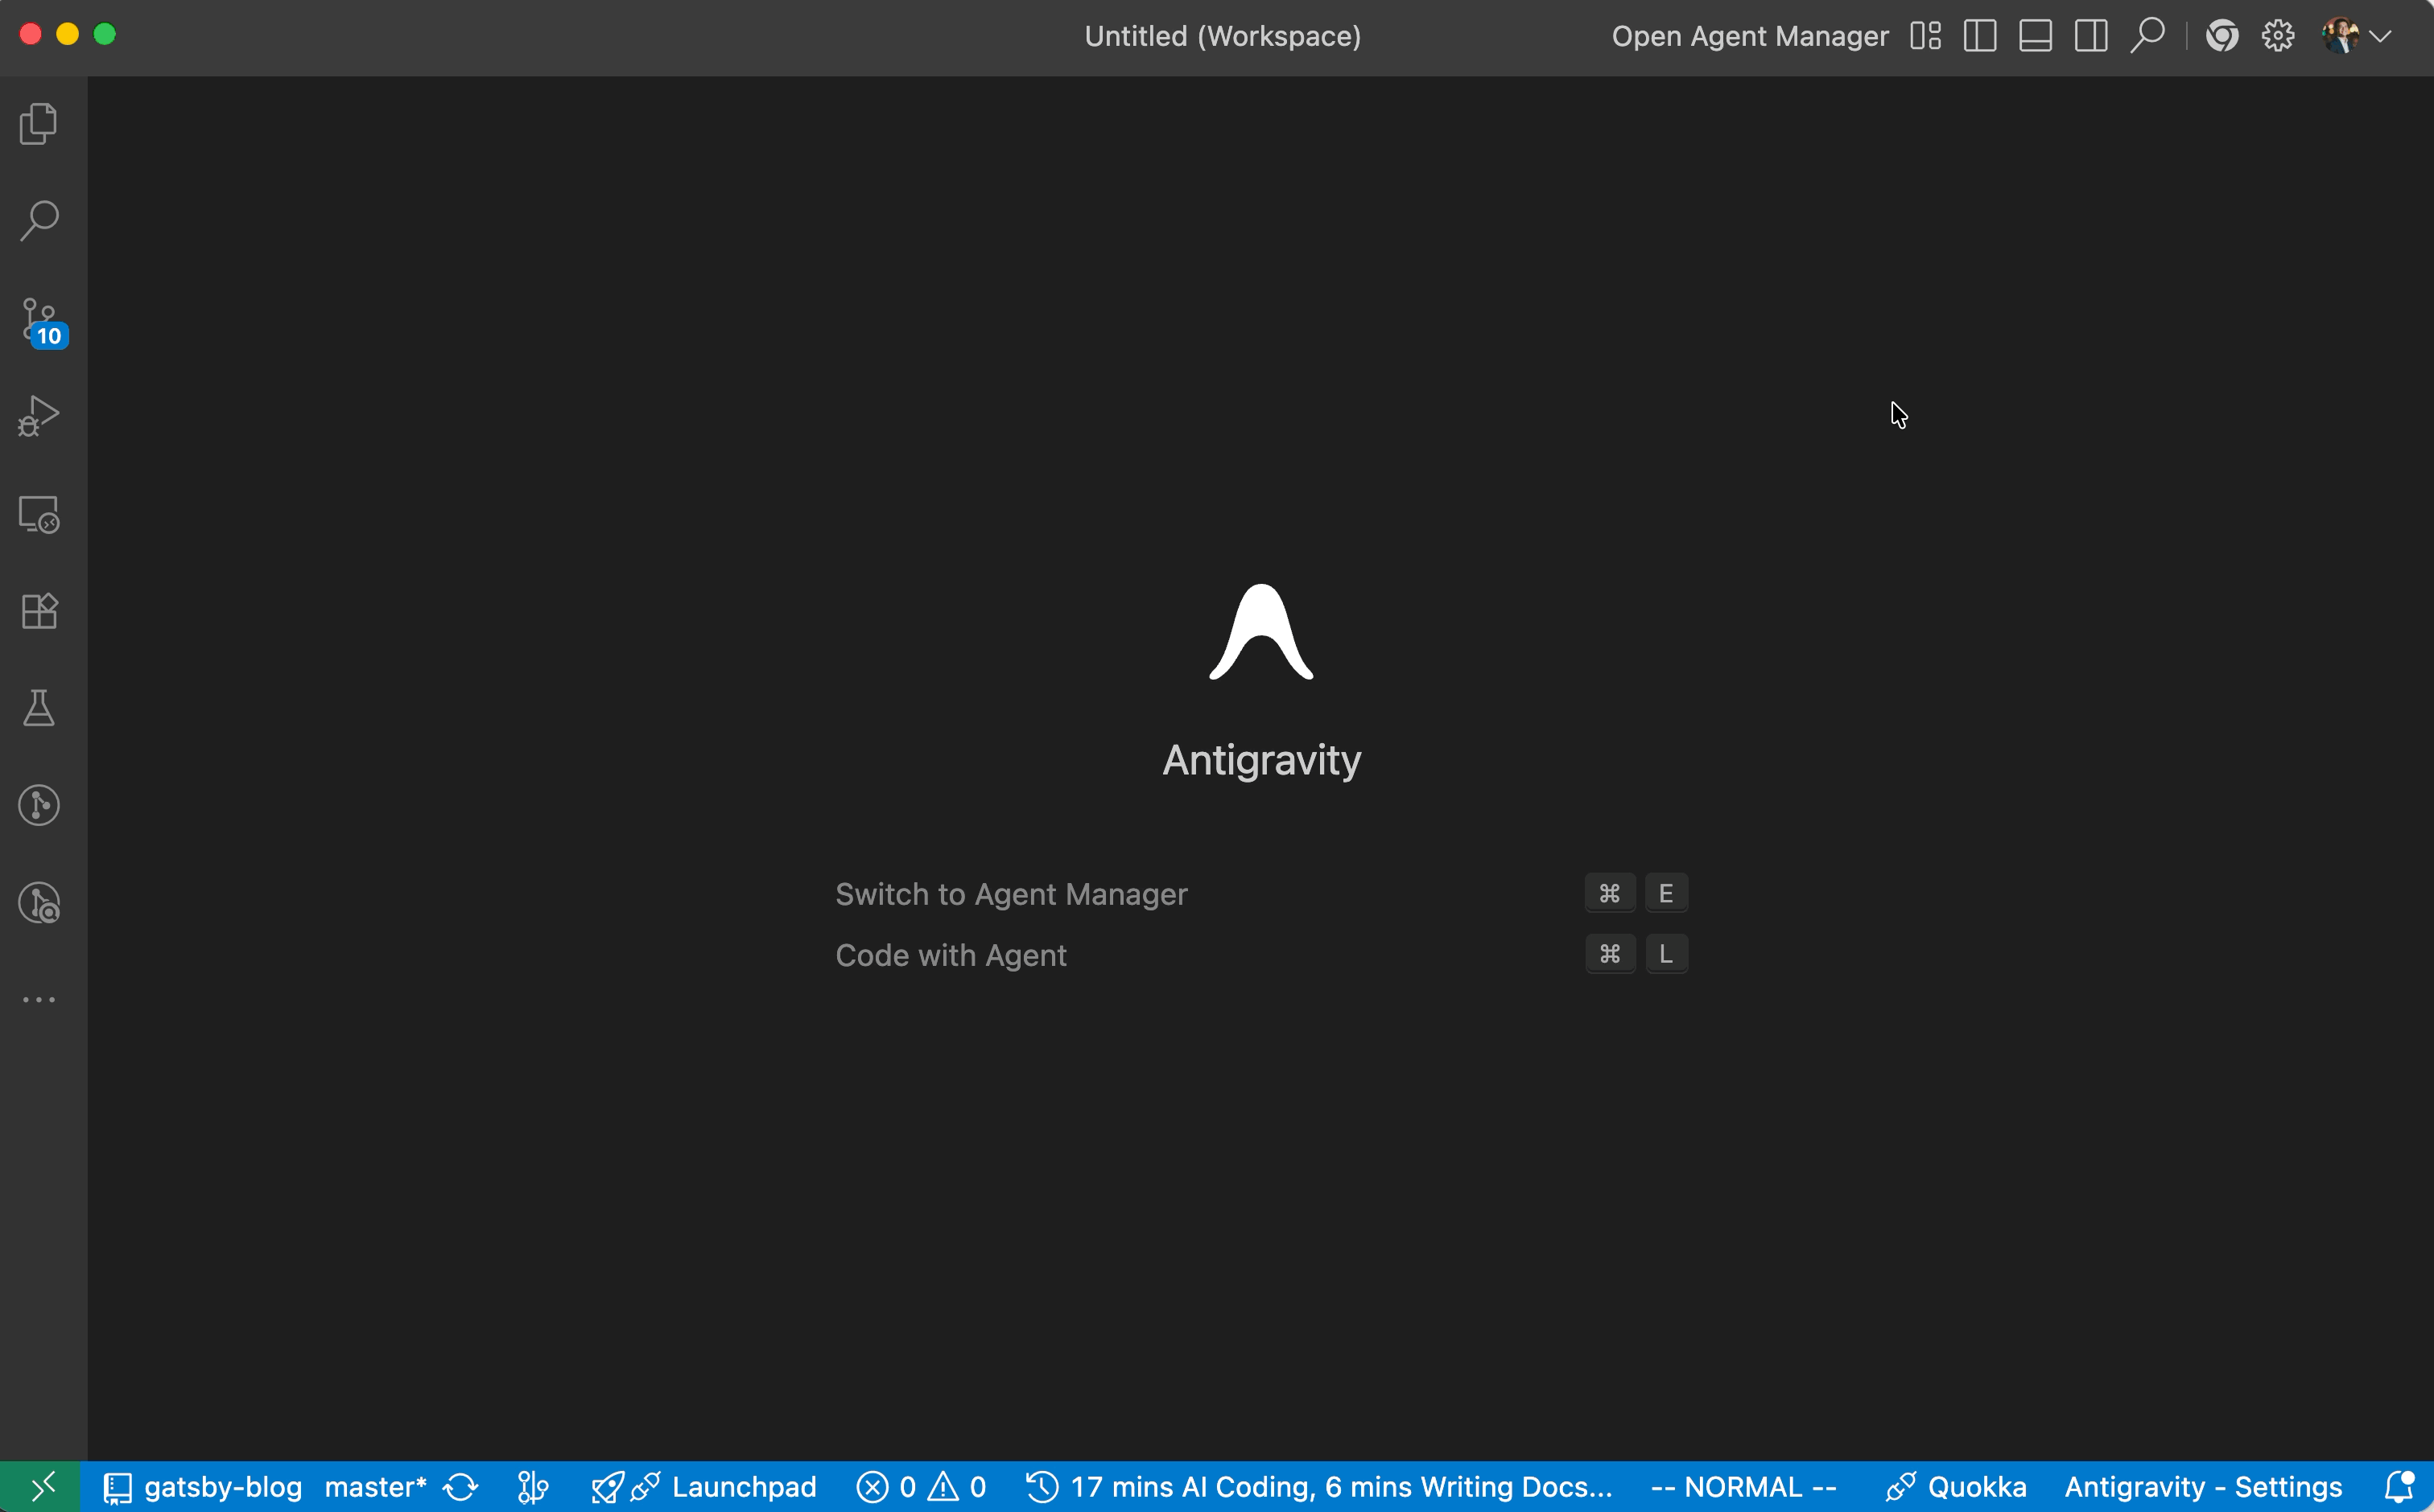The image size is (2434, 1512).
Task: Open additional views via the ellipsis menu
Action: click(39, 999)
